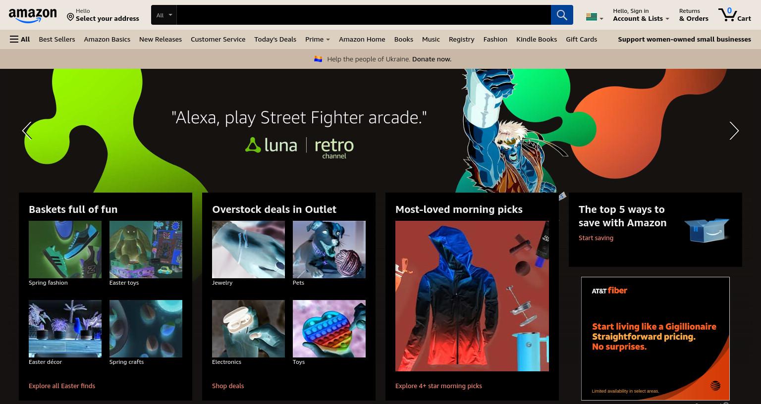Open Amazon Basics
The image size is (761, 404).
coord(107,39)
